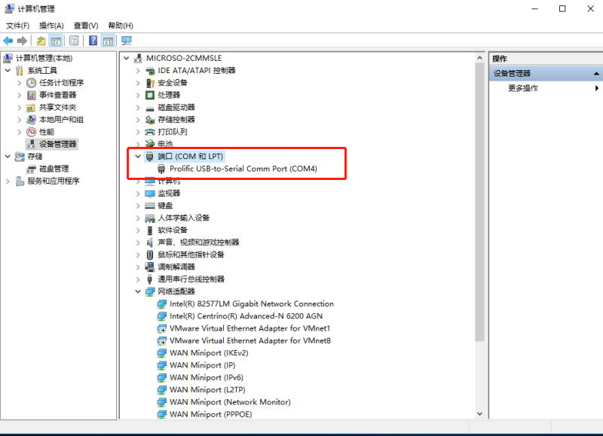Image resolution: width=603 pixels, height=436 pixels.
Task: Expand the 服务和应用程序 node
Action: (8, 181)
